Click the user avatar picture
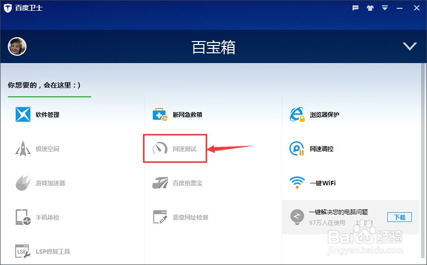This screenshot has width=427, height=265. pos(17,46)
